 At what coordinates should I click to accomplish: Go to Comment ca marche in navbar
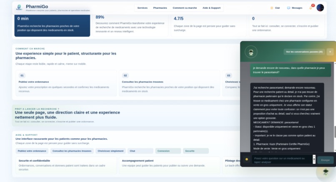(185, 8)
